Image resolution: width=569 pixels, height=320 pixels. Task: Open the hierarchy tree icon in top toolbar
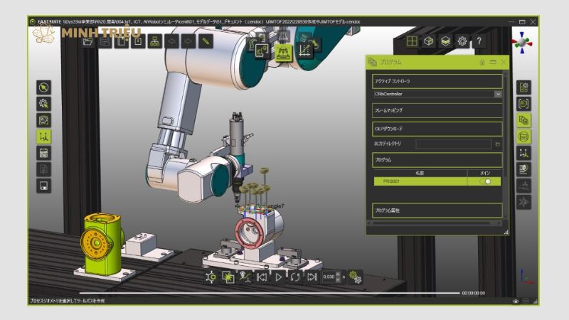(155, 41)
